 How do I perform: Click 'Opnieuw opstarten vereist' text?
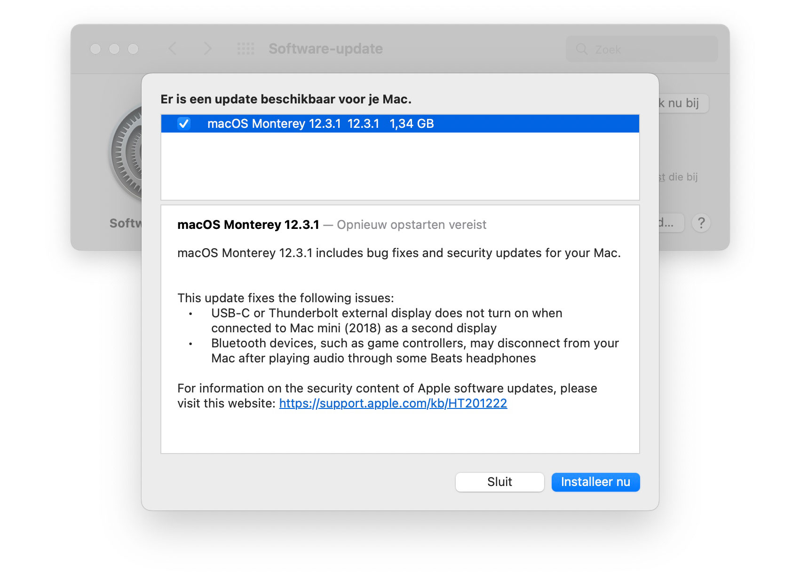point(412,225)
